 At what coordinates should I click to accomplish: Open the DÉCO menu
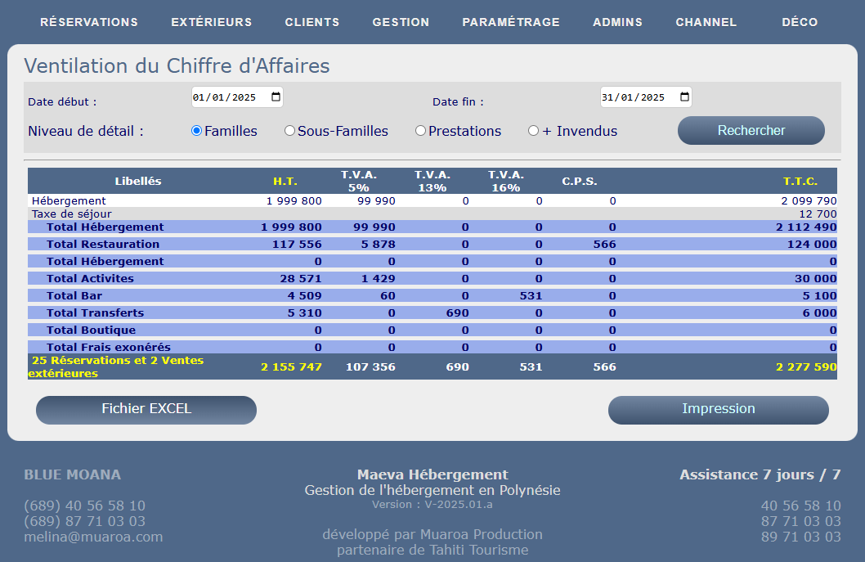800,22
